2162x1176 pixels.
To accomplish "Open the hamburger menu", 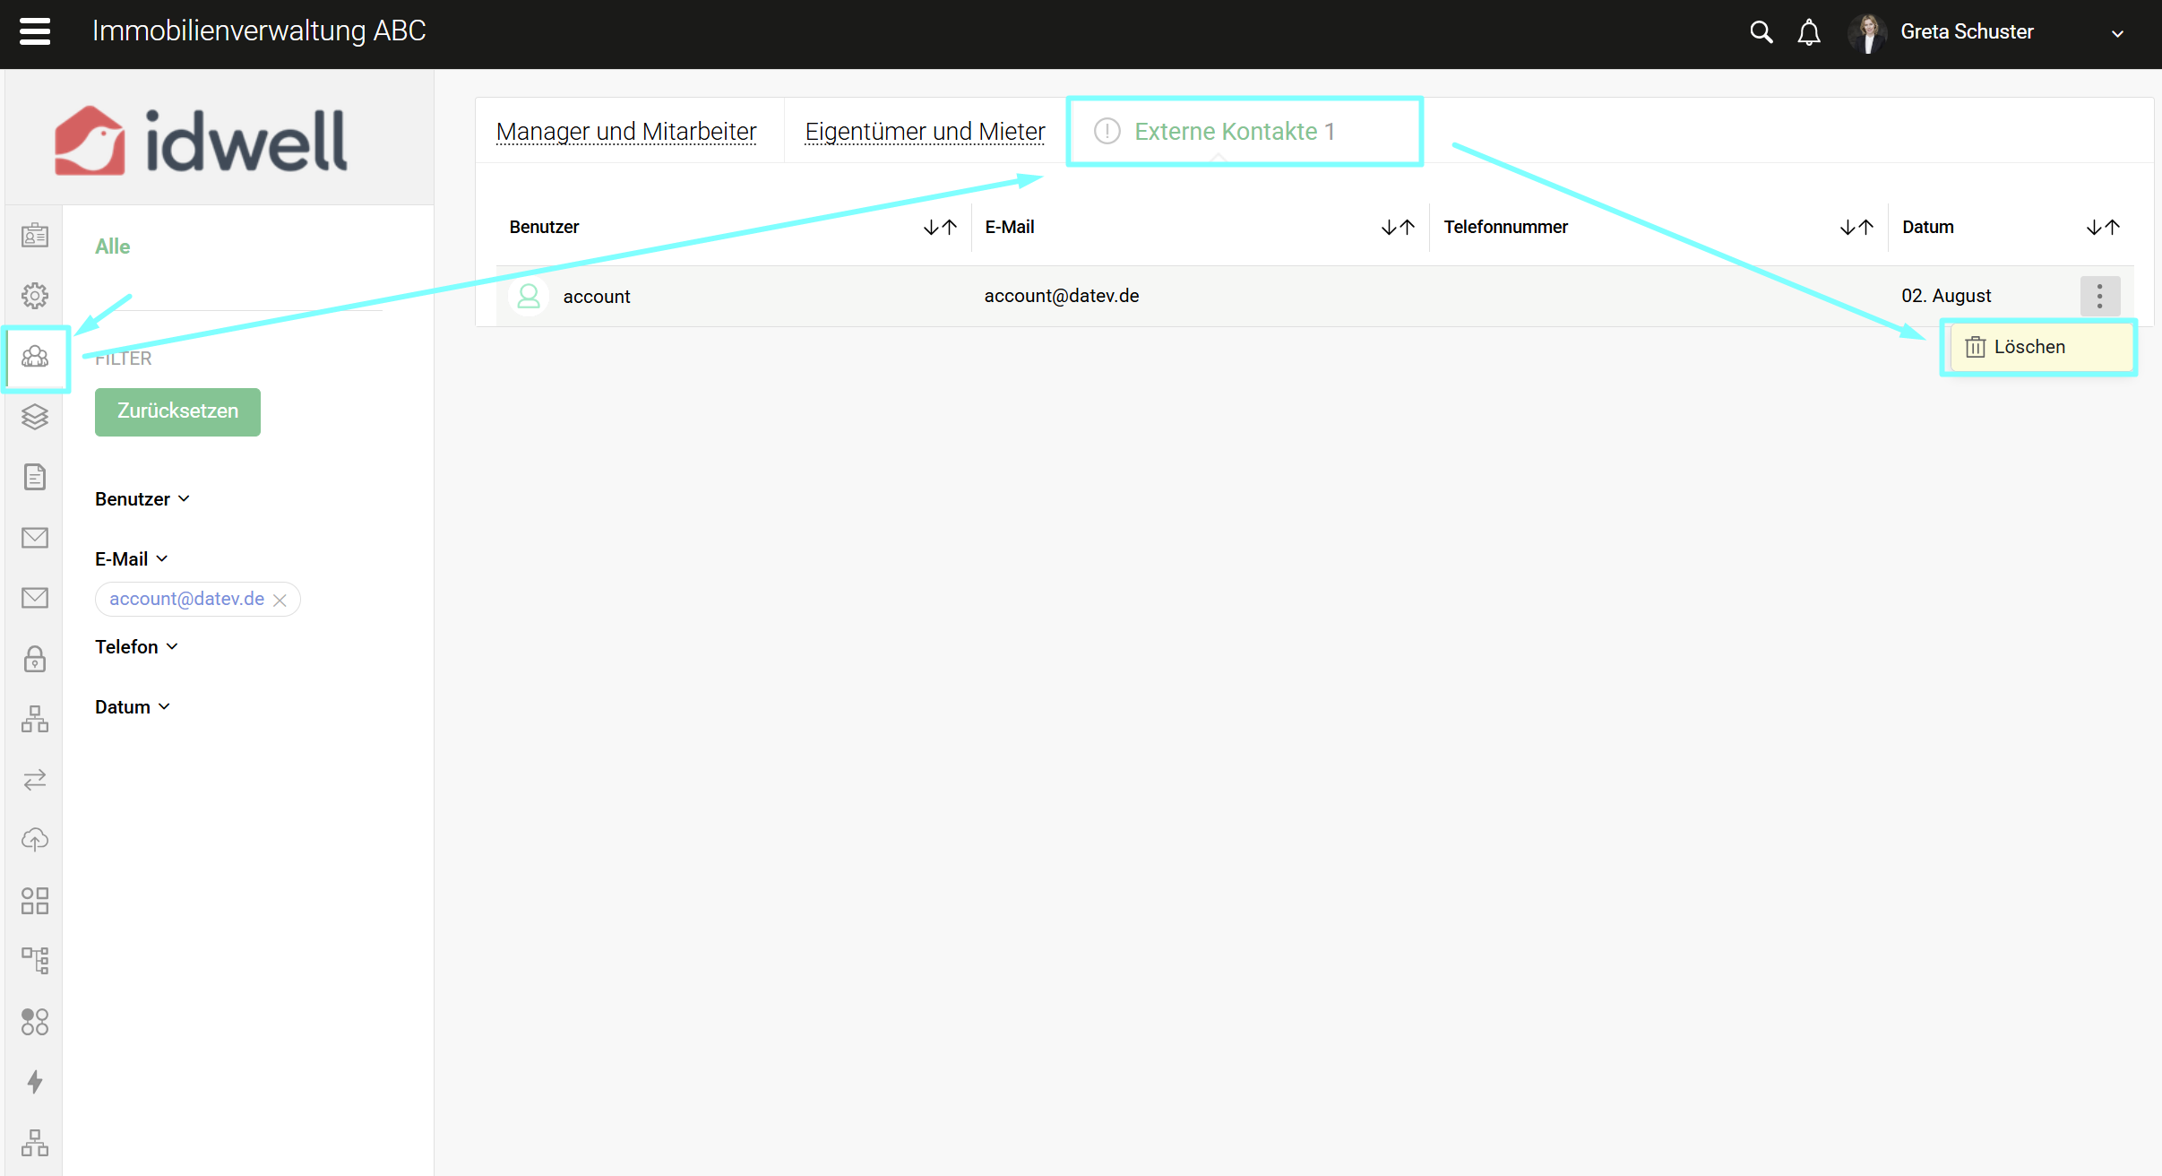I will 35,31.
